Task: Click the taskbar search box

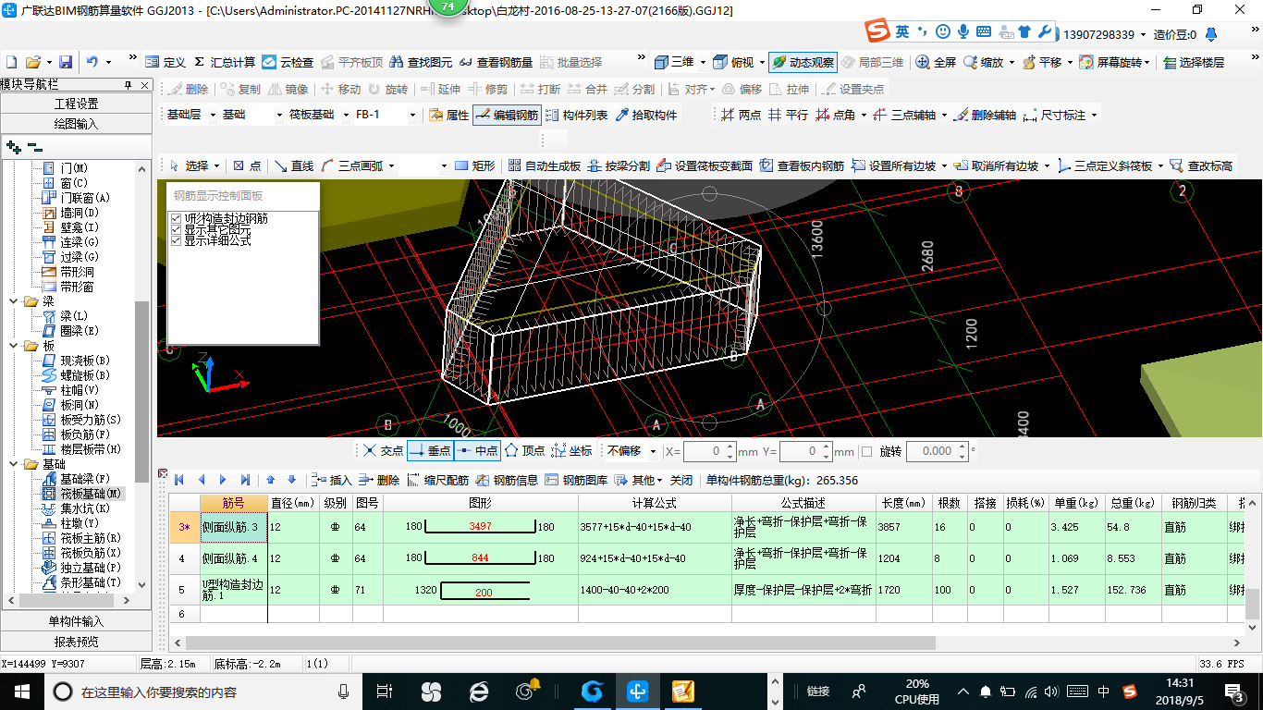Action: coord(202,692)
